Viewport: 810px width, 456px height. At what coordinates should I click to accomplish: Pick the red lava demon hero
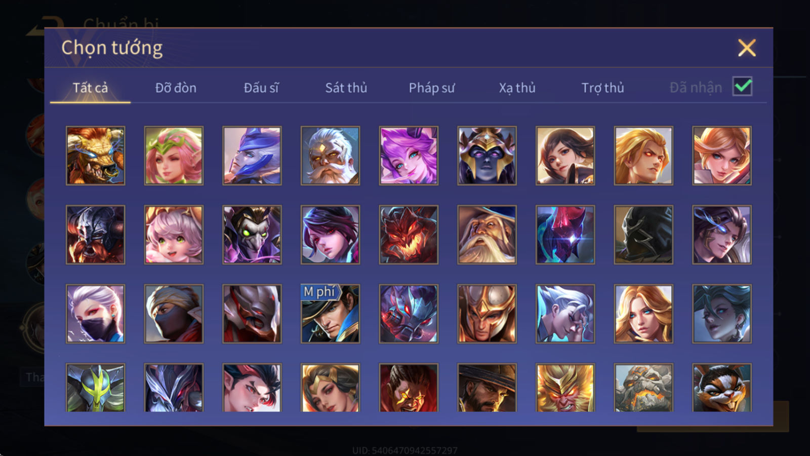point(409,235)
